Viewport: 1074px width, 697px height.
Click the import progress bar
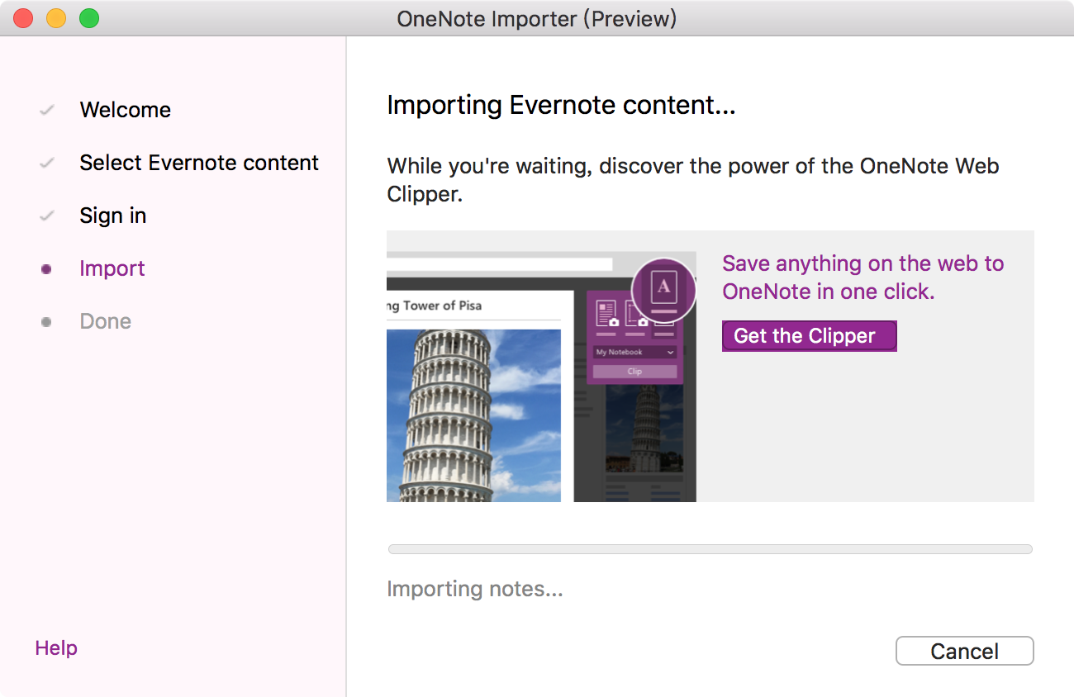coord(710,549)
